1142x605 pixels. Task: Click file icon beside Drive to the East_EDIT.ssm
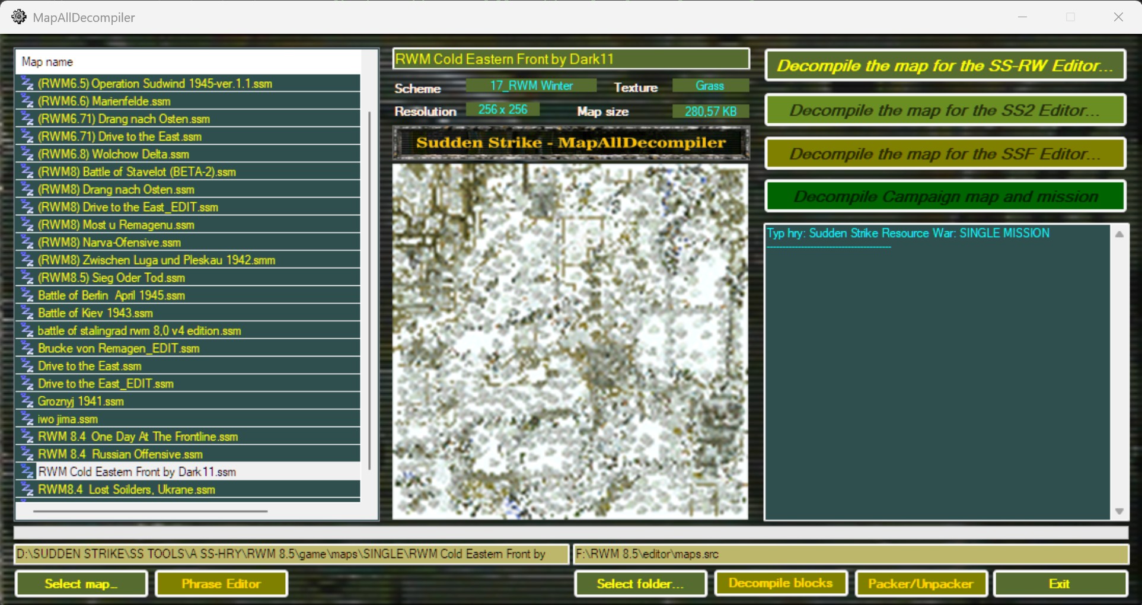[x=27, y=384]
